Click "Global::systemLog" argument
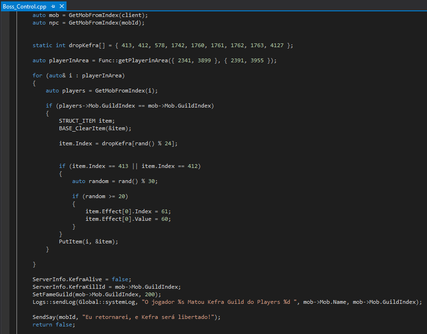Screen dimensions: 427x334 (x=107, y=302)
